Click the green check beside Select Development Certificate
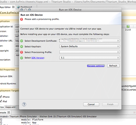The image size is (136, 125). tap(21, 41)
